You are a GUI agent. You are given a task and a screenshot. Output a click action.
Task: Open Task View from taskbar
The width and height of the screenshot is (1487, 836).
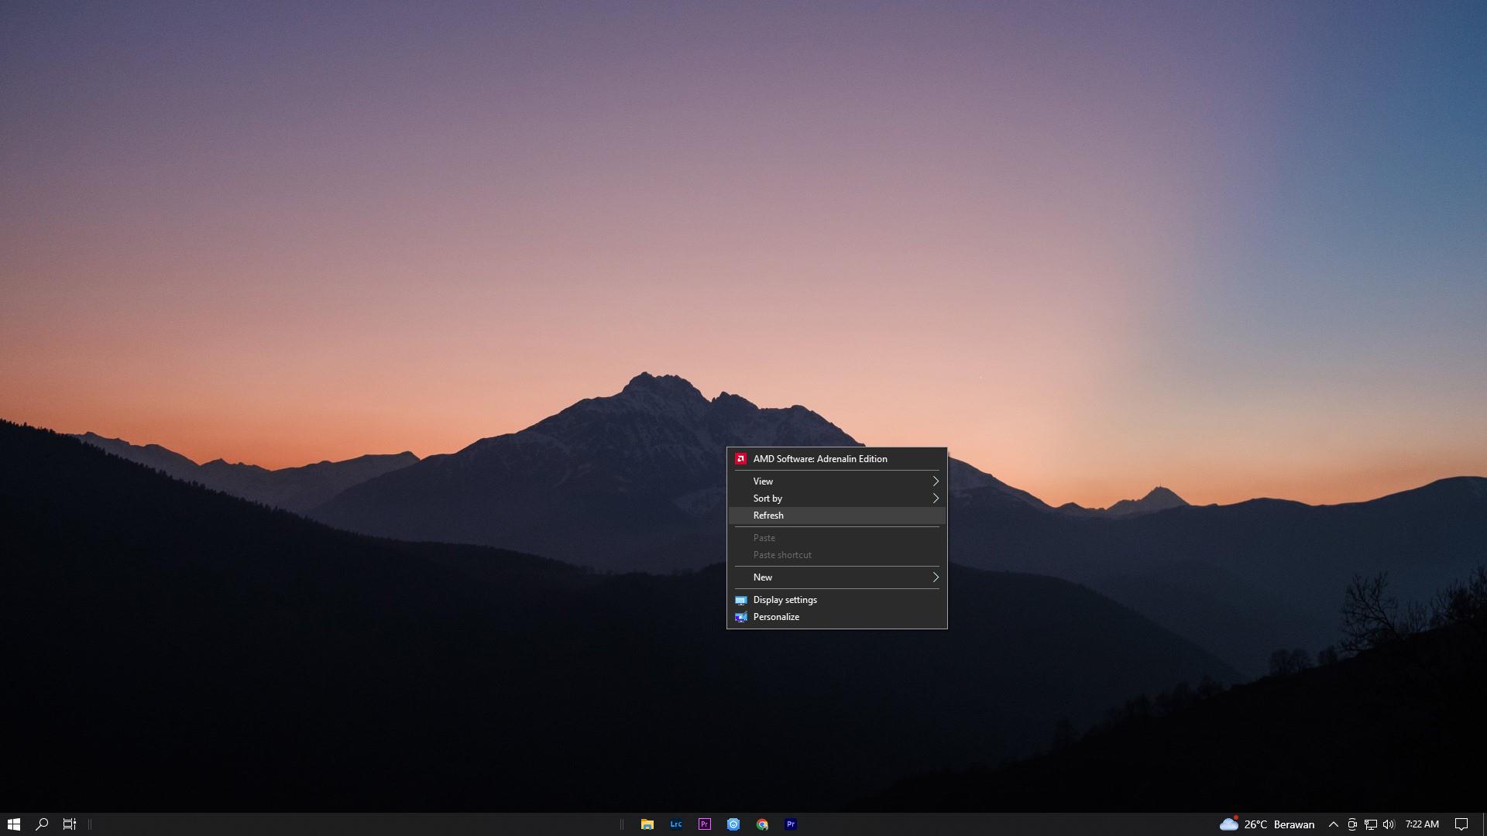[x=69, y=824]
